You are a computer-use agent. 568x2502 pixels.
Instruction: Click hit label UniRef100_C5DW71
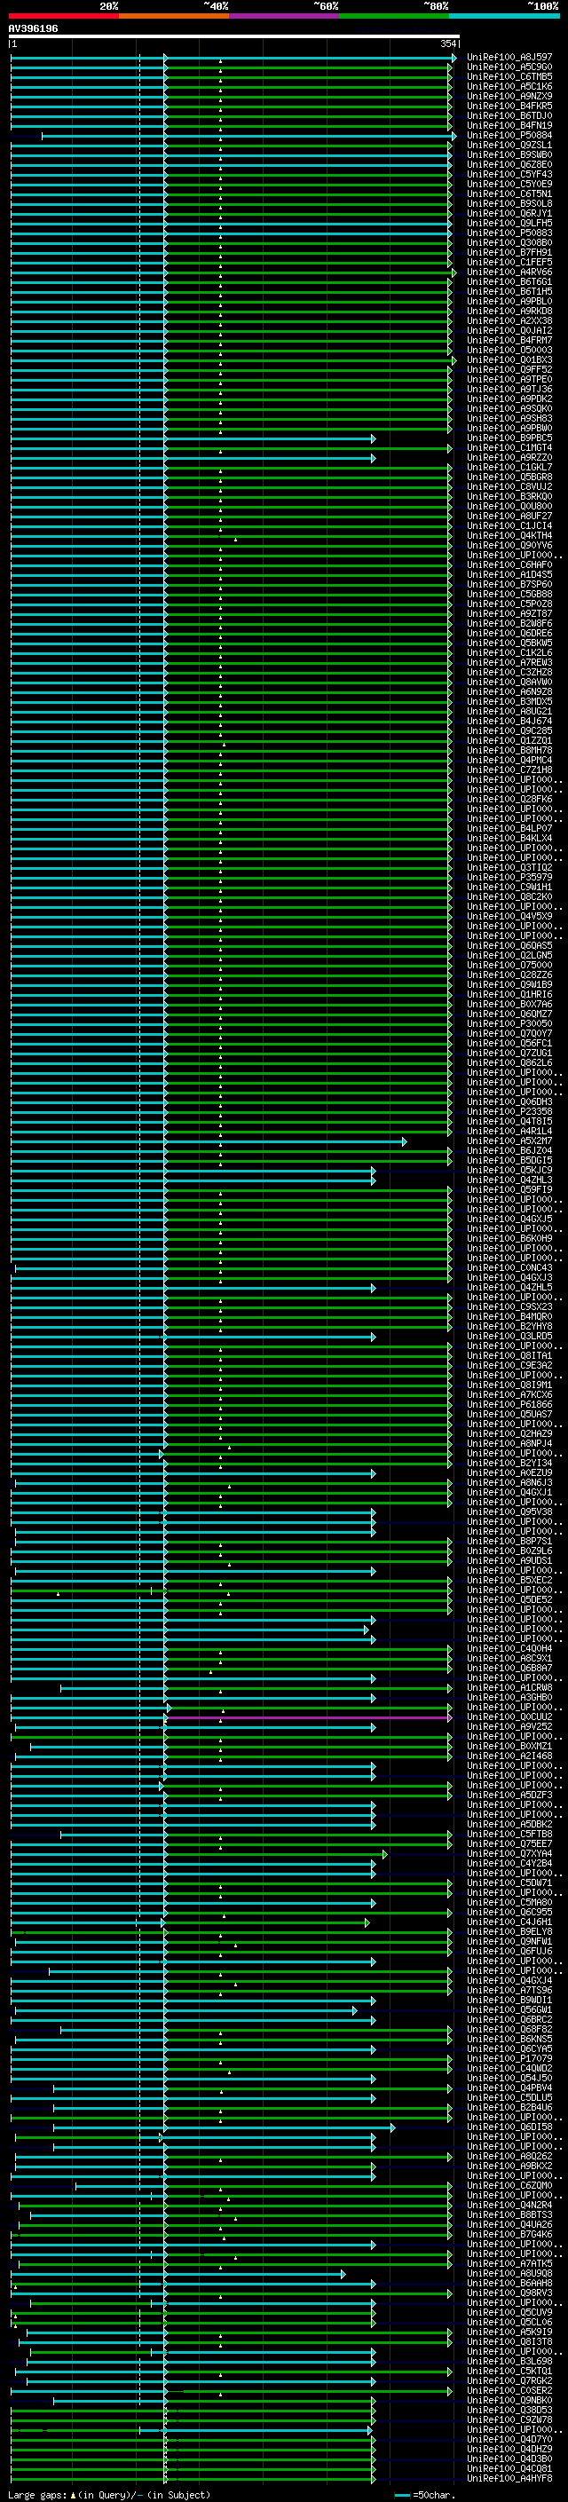(509, 1882)
